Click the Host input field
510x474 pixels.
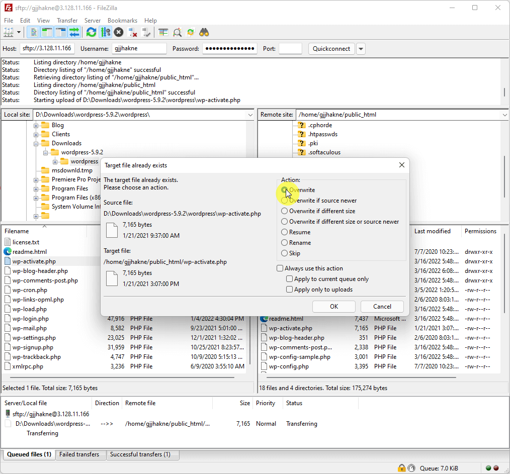[47, 48]
